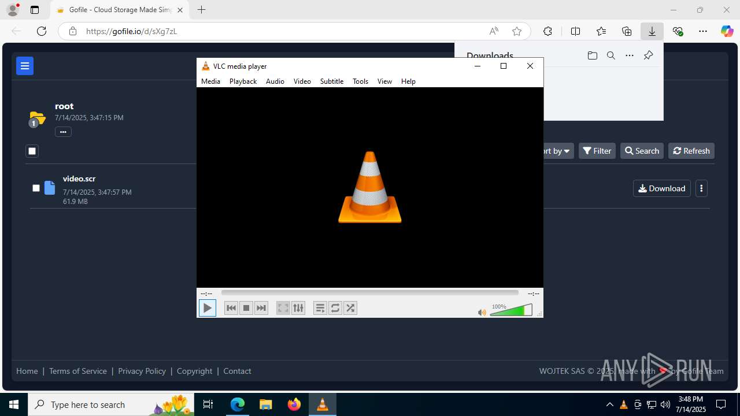Click the Gofile Search button
740x416 pixels.
click(x=642, y=151)
